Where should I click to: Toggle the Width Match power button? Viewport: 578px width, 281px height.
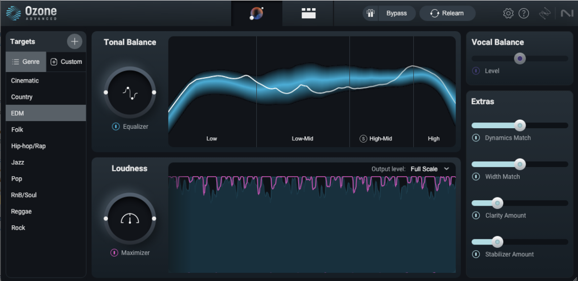[x=476, y=177]
